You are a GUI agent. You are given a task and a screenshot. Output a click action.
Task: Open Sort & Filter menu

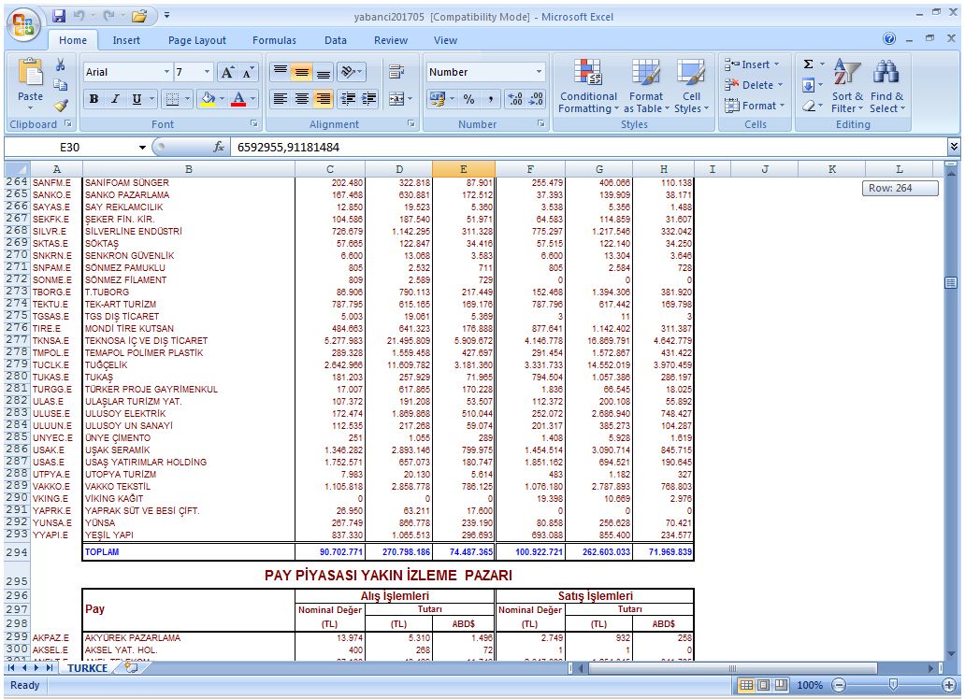click(847, 86)
